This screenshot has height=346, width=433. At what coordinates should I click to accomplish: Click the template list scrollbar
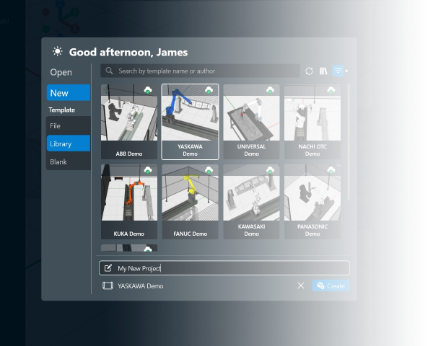(x=349, y=142)
